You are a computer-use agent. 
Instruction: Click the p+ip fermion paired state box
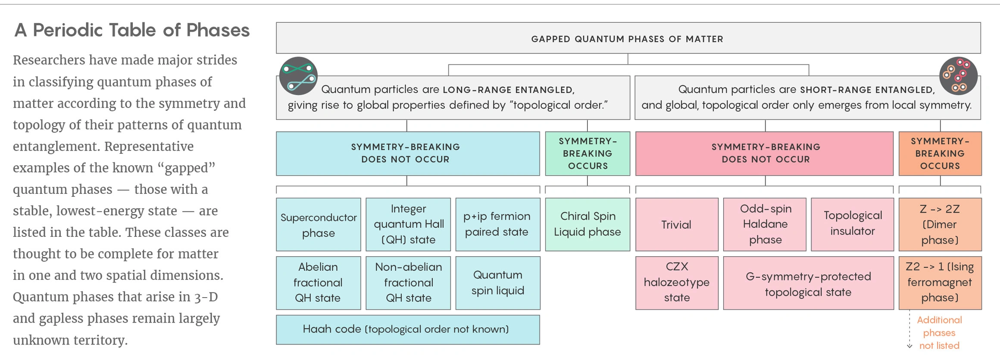[497, 225]
